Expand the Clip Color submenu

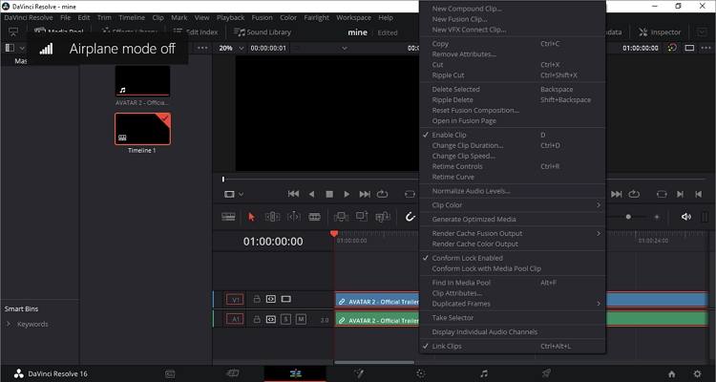coord(513,205)
